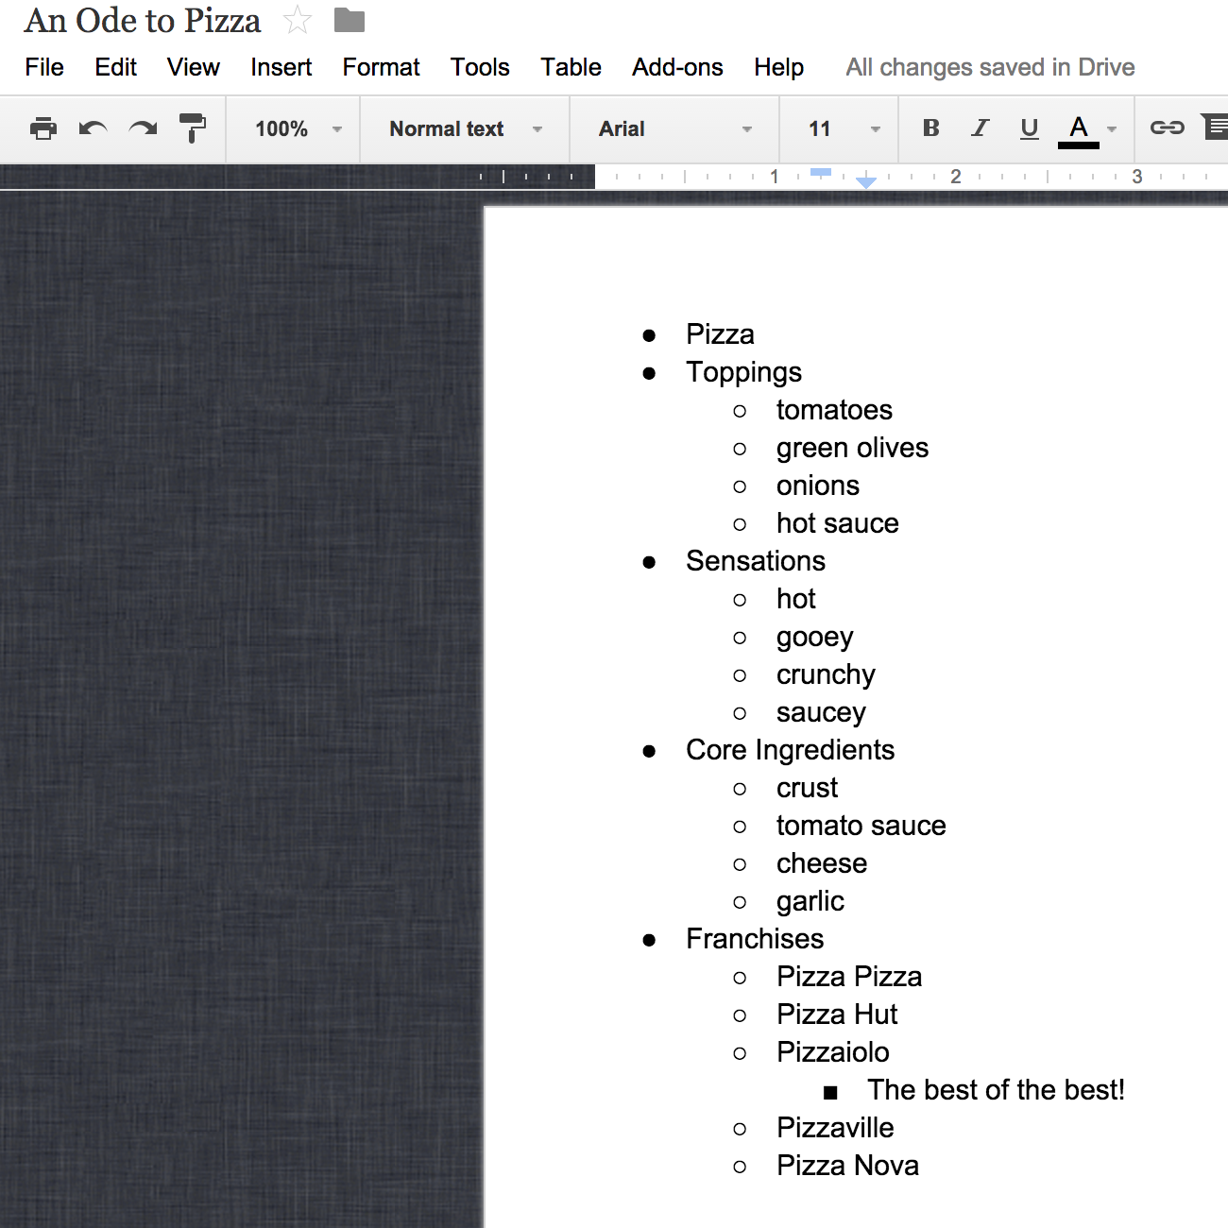Click The best of the best! text

pos(996,1090)
